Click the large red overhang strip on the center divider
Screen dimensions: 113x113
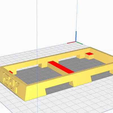pos(61,67)
